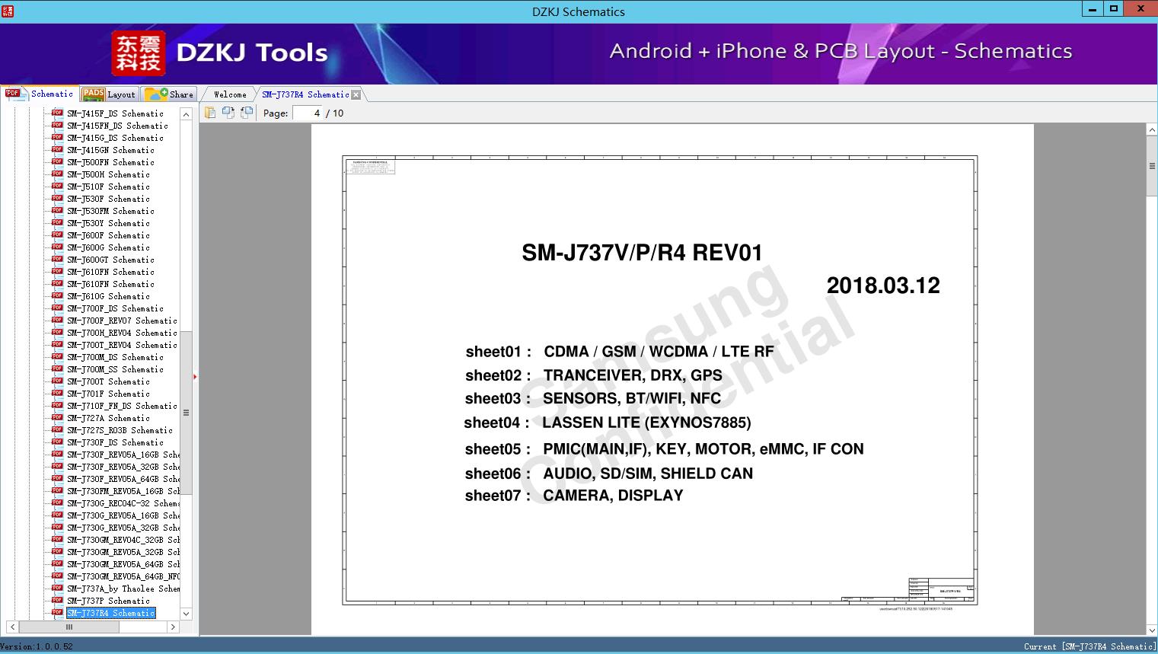The height and width of the screenshot is (654, 1158).
Task: Click the schematic list horizontal scrollbar thumb
Action: point(69,627)
